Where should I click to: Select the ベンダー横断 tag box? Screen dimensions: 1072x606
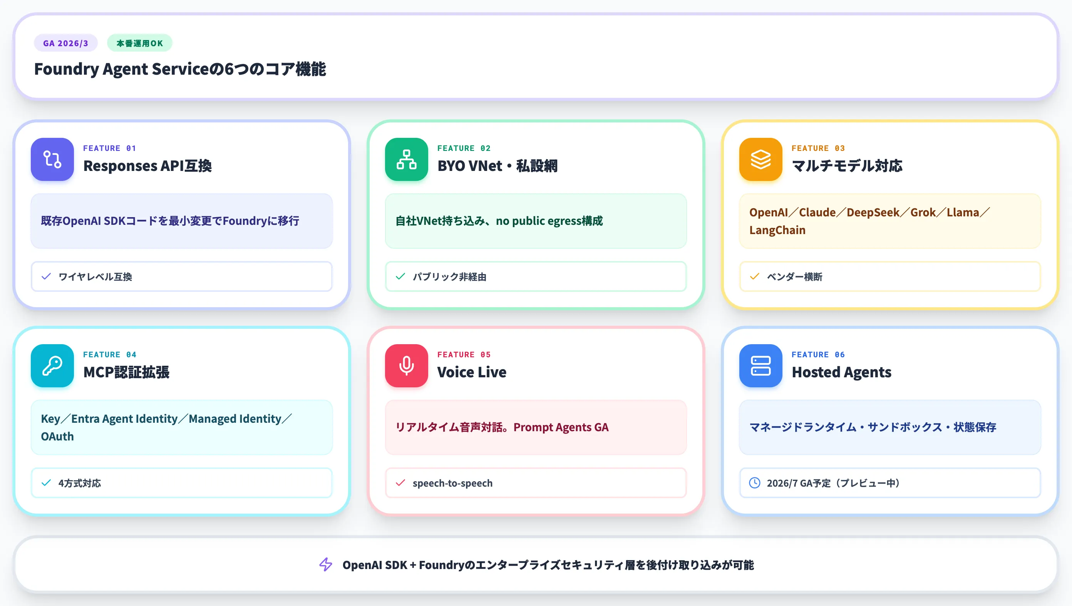890,276
